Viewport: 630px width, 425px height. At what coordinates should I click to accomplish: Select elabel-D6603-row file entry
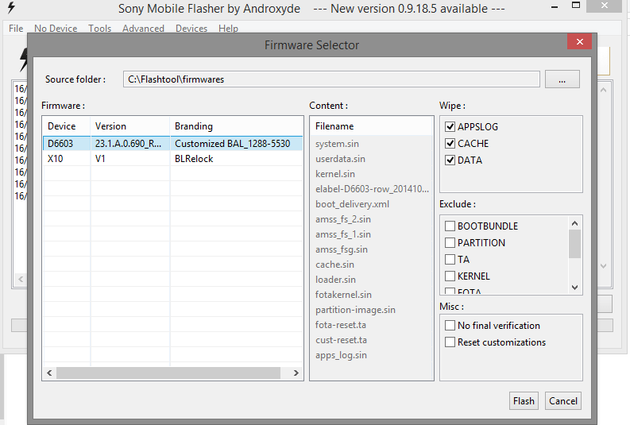pyautogui.click(x=372, y=189)
